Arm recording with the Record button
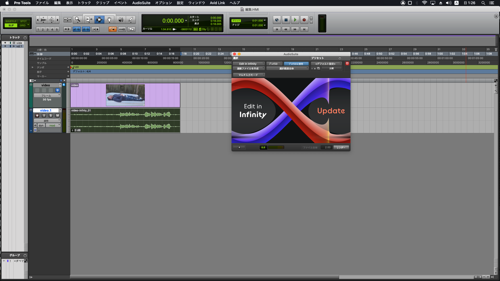 tap(304, 20)
